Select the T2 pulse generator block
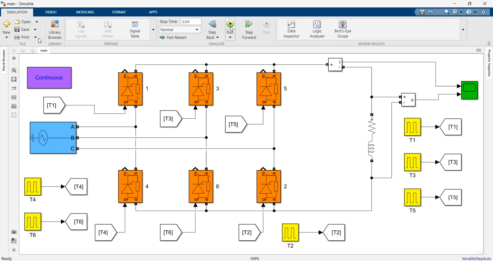Viewport: 493px width, 261px height. coord(290,232)
